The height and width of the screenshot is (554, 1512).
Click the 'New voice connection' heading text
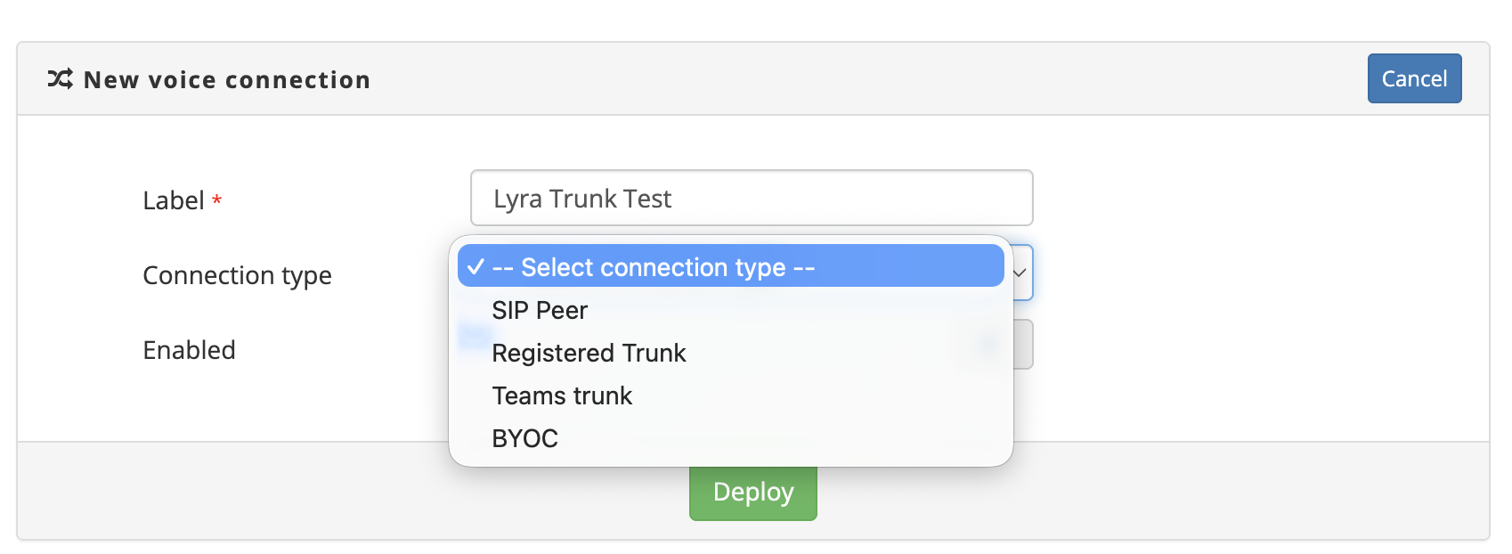[226, 80]
